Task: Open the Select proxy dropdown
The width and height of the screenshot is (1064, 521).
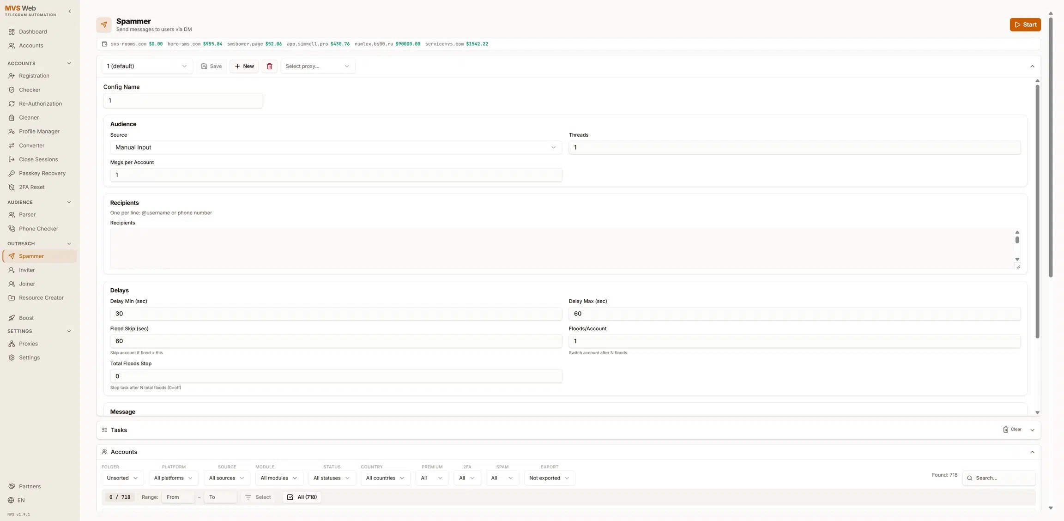Action: (318, 66)
